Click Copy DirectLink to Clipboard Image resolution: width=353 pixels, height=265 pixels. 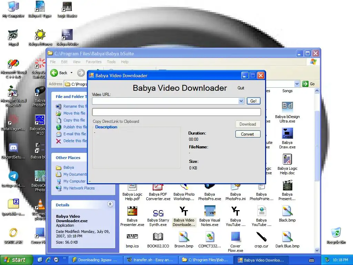point(116,121)
